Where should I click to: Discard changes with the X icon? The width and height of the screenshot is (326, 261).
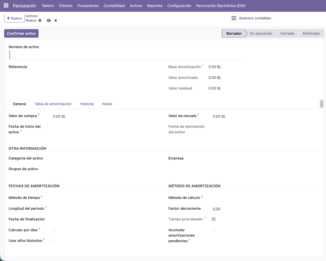point(55,20)
